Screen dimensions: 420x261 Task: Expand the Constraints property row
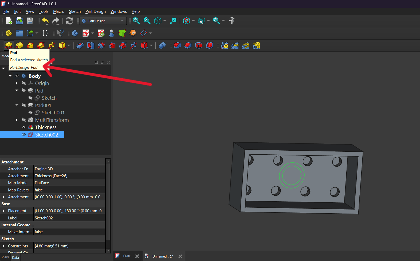(3, 246)
